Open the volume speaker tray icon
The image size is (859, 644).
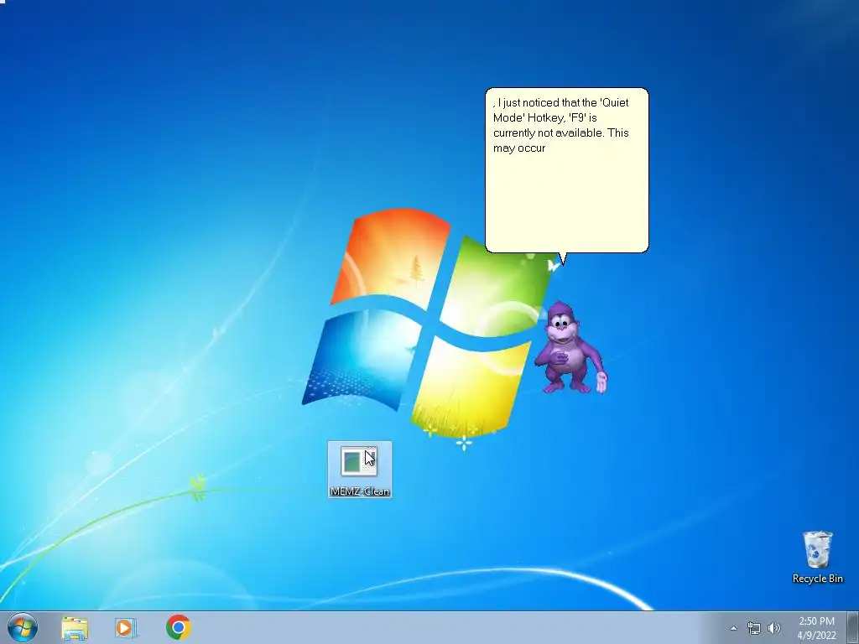point(774,628)
